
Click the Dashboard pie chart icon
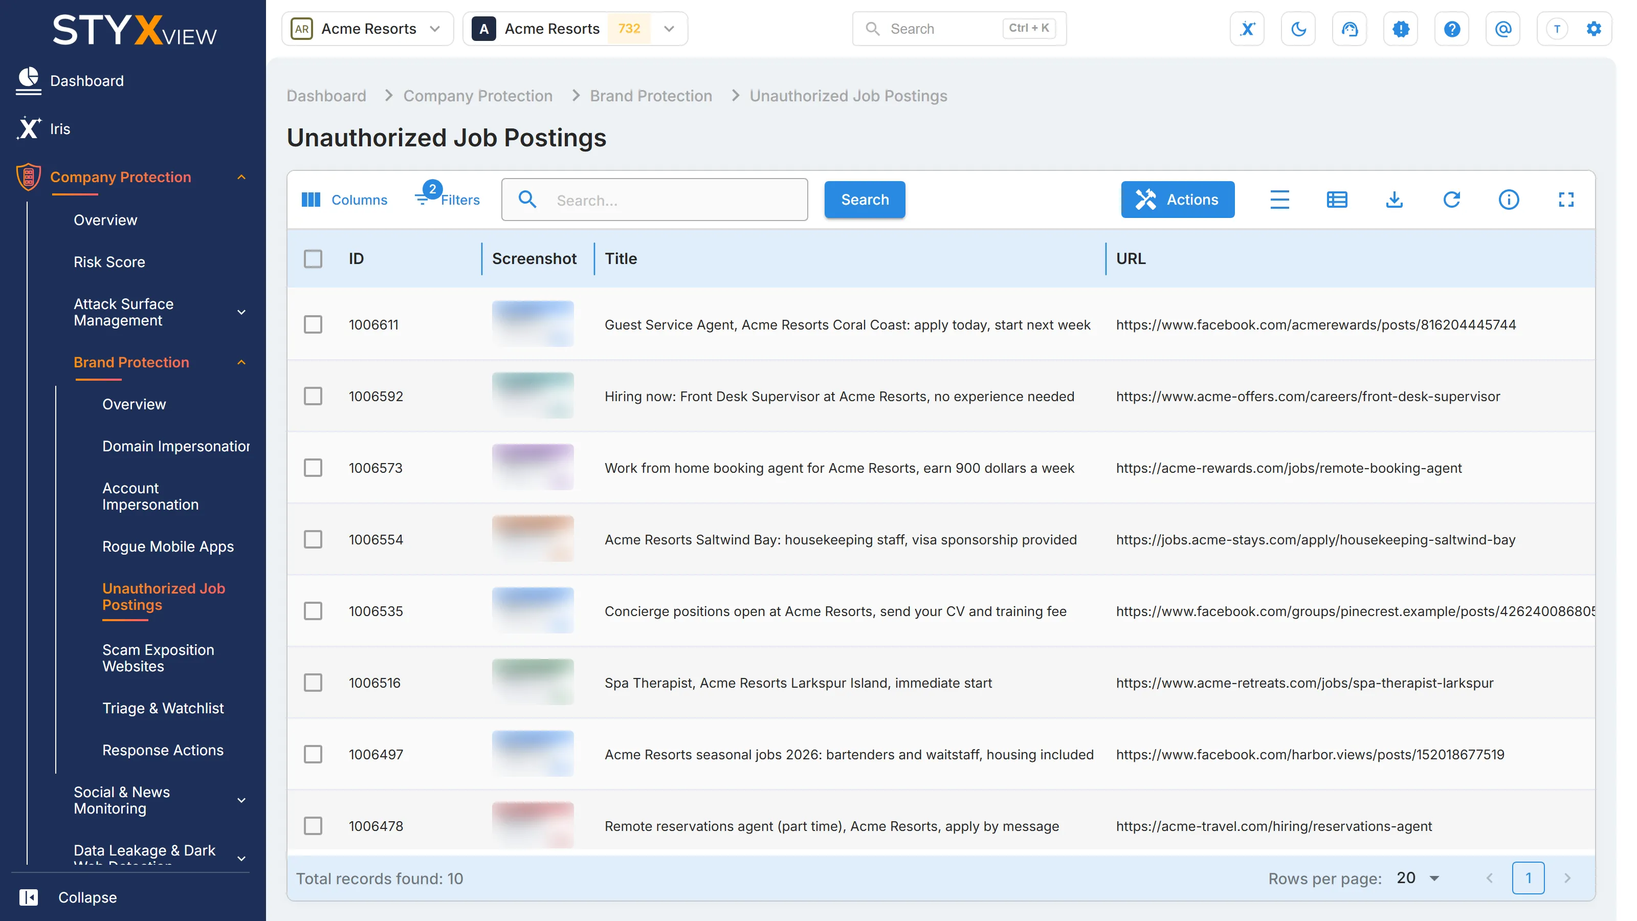pos(29,81)
